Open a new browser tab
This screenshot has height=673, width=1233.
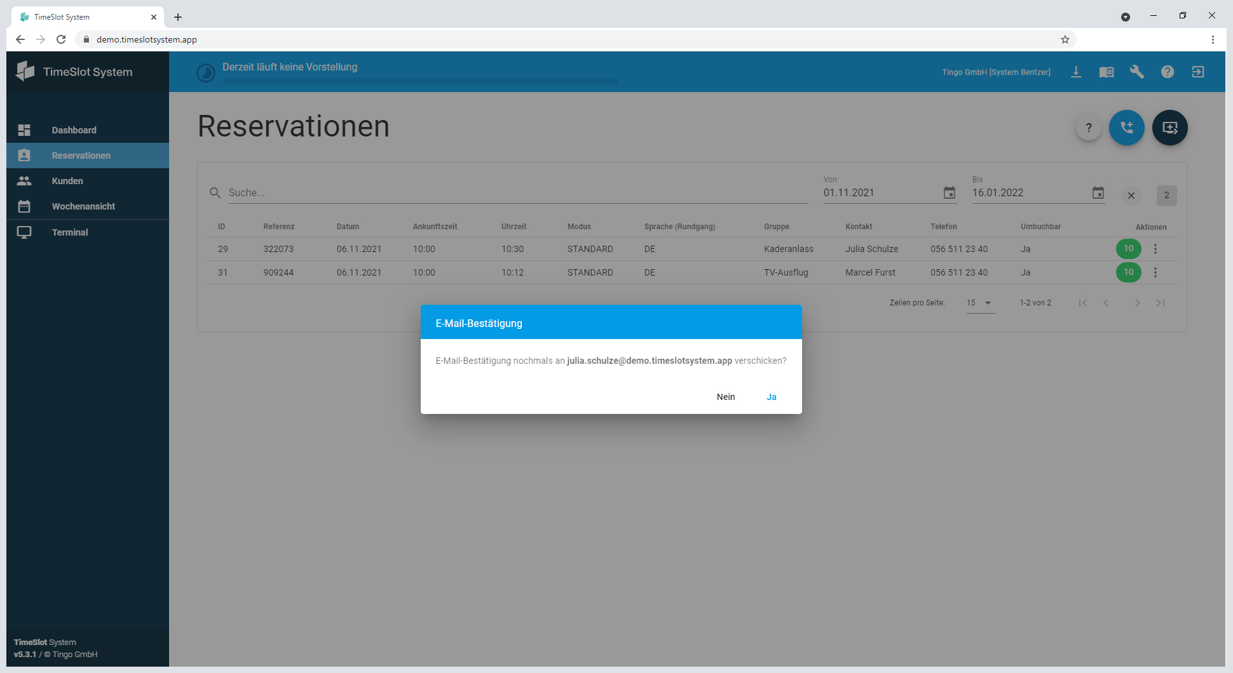[178, 17]
